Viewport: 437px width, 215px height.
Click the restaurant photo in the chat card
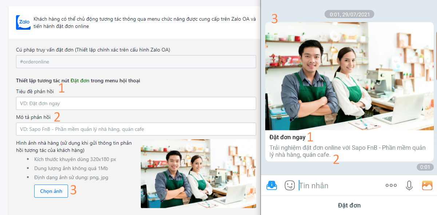pyautogui.click(x=349, y=76)
